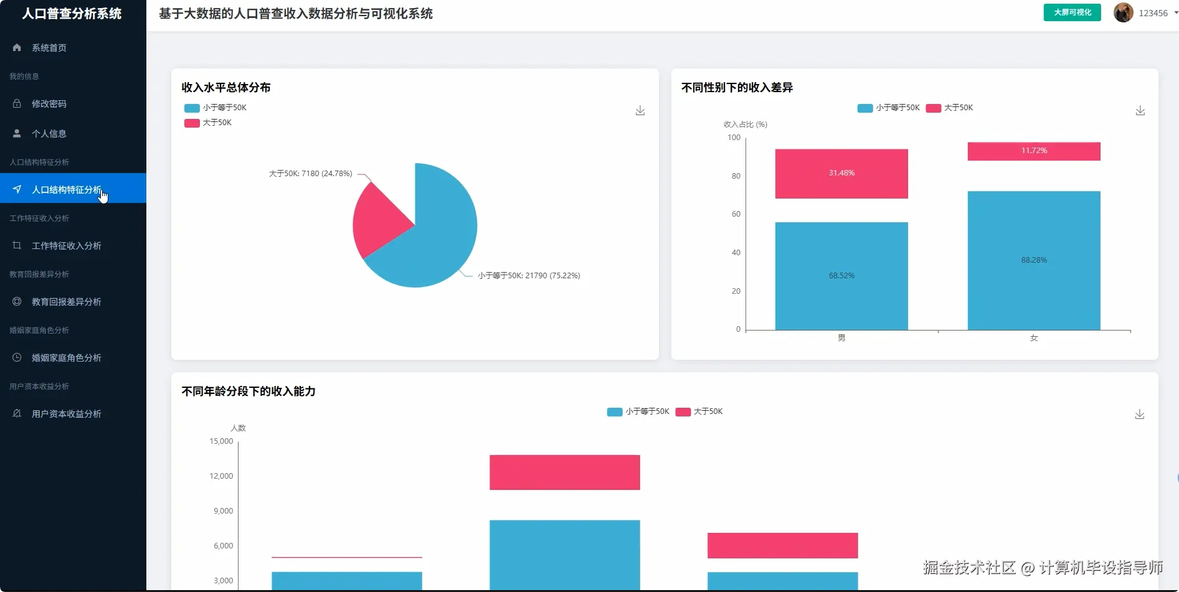The width and height of the screenshot is (1179, 592).
Task: Click the 男 axis label
Action: [841, 338]
